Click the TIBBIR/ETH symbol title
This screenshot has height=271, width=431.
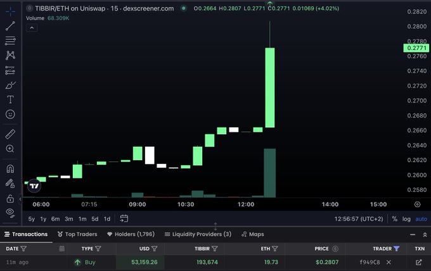coord(104,8)
